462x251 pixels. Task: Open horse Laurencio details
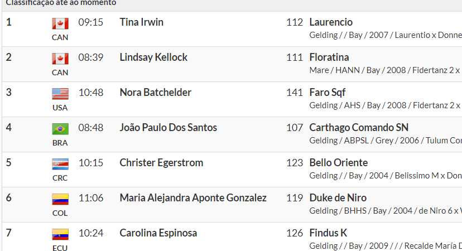click(x=331, y=22)
